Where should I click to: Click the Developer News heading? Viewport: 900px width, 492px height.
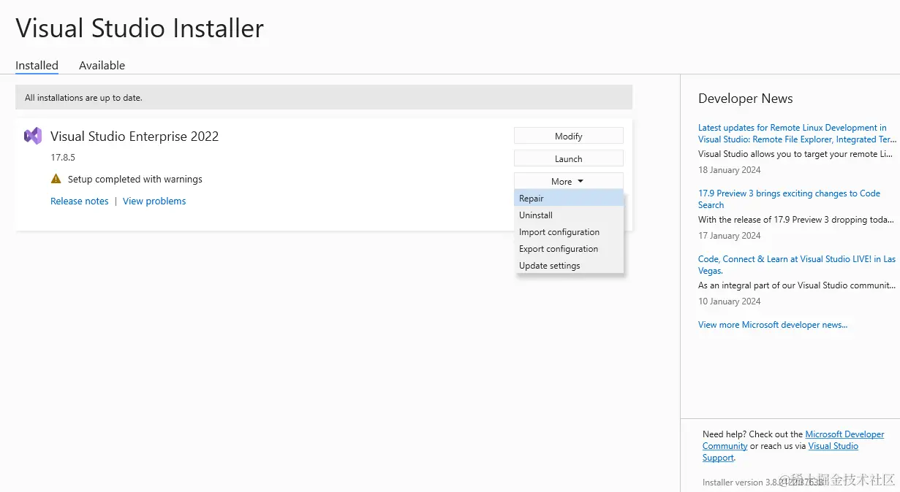(746, 99)
